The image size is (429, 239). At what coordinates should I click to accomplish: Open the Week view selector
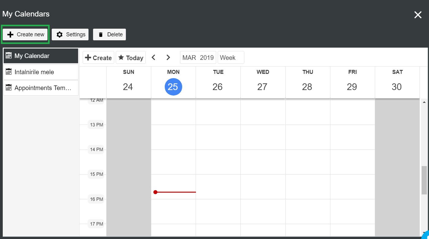click(231, 57)
